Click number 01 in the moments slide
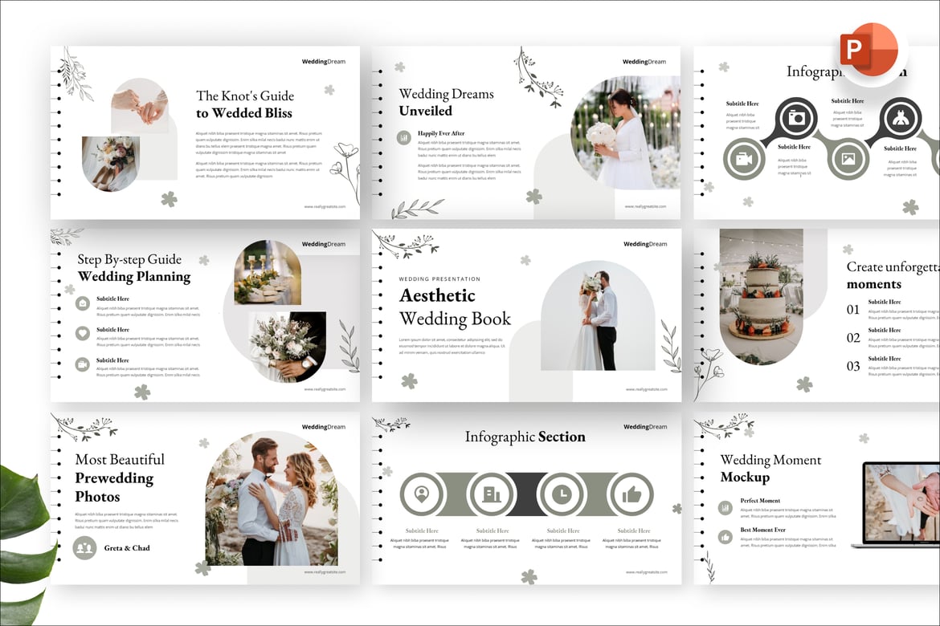Screen dimensions: 940x626 [x=853, y=310]
